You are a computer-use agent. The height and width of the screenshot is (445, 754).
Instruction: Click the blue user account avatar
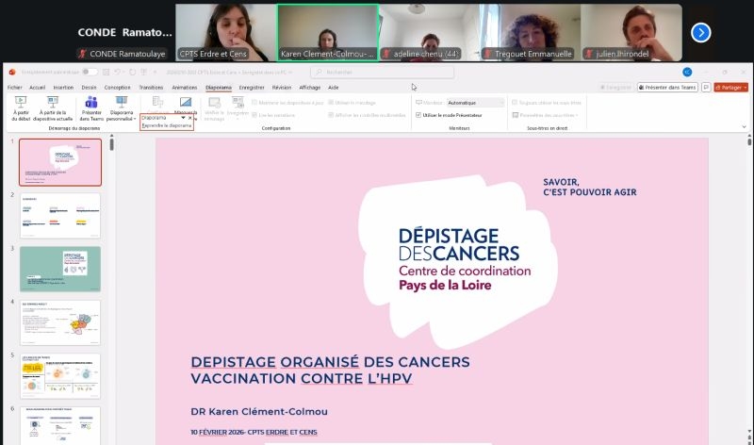coord(687,73)
